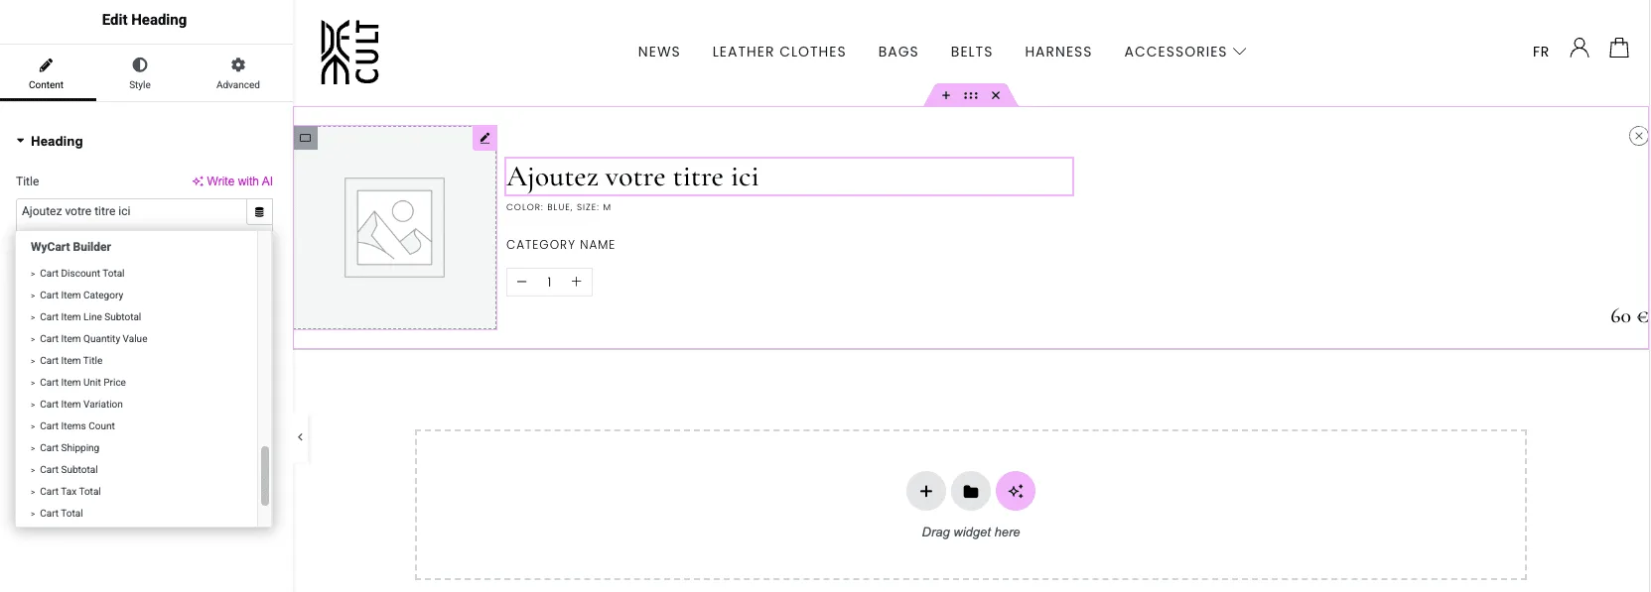The width and height of the screenshot is (1651, 592).
Task: Click the image widget edit pencil
Action: coord(484,138)
